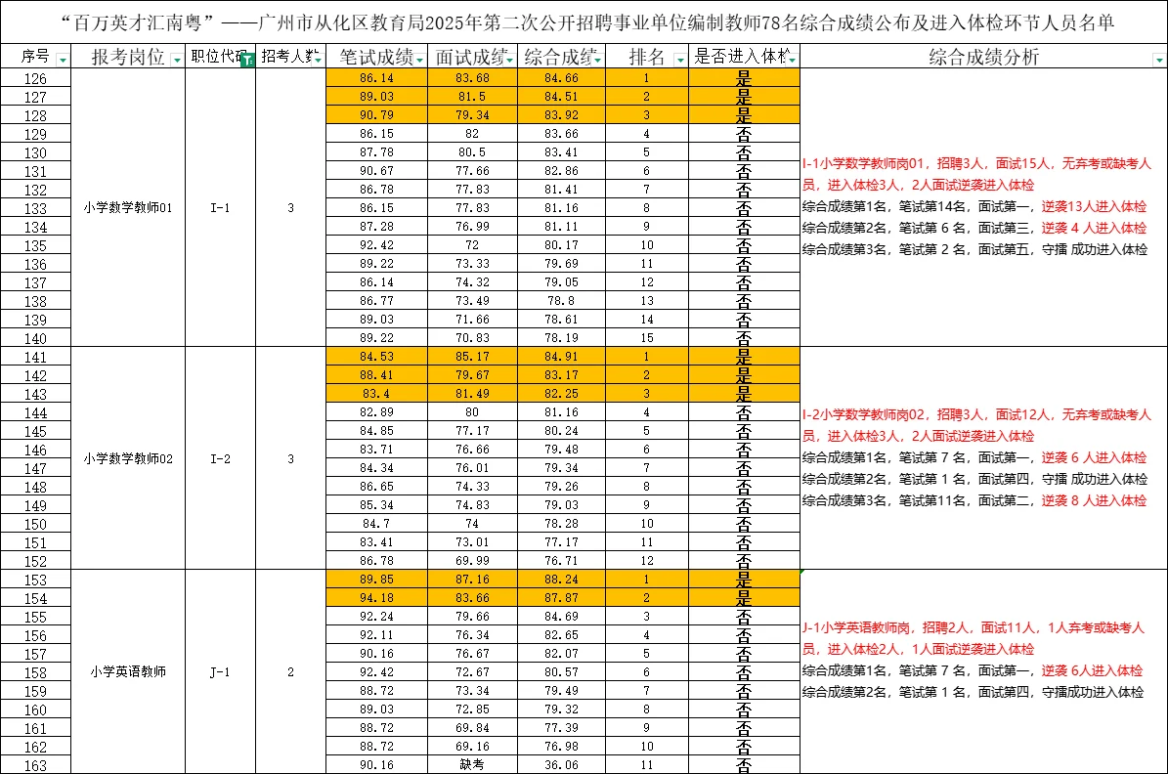
Task: Click the red analysis text starting J-1小学英语教师岗
Action: point(973,638)
